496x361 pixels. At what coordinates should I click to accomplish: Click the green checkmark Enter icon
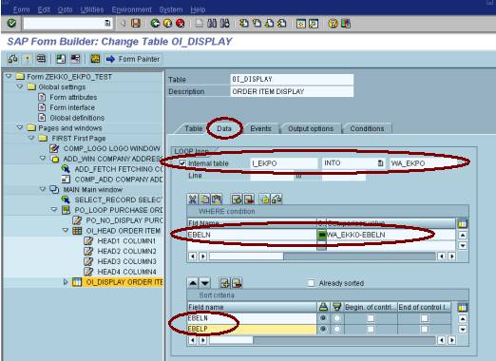[x=11, y=24]
